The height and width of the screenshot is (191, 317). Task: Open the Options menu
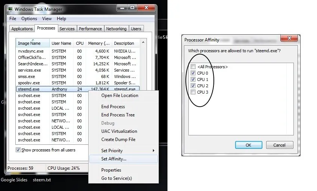(x=29, y=19)
